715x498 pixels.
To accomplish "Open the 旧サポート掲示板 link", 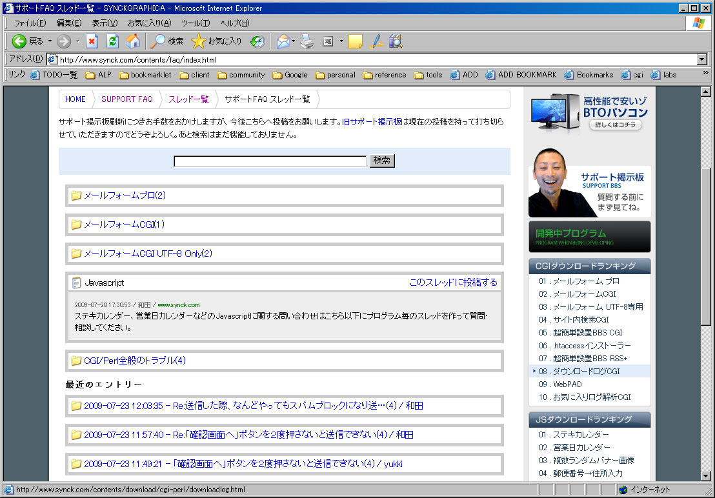I will coord(372,122).
